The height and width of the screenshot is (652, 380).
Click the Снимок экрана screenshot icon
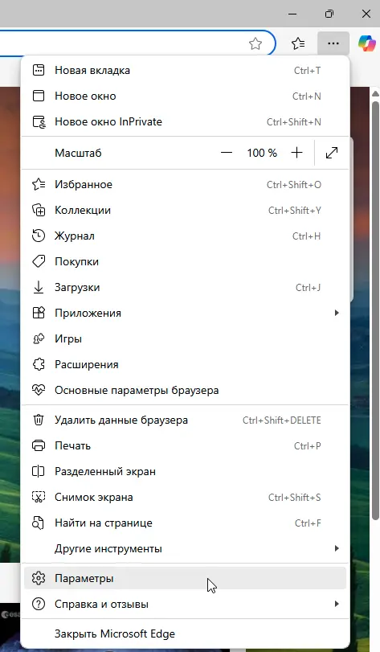[39, 497]
